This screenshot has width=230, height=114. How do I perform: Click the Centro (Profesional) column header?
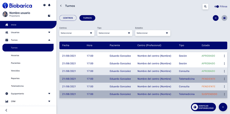149,45
